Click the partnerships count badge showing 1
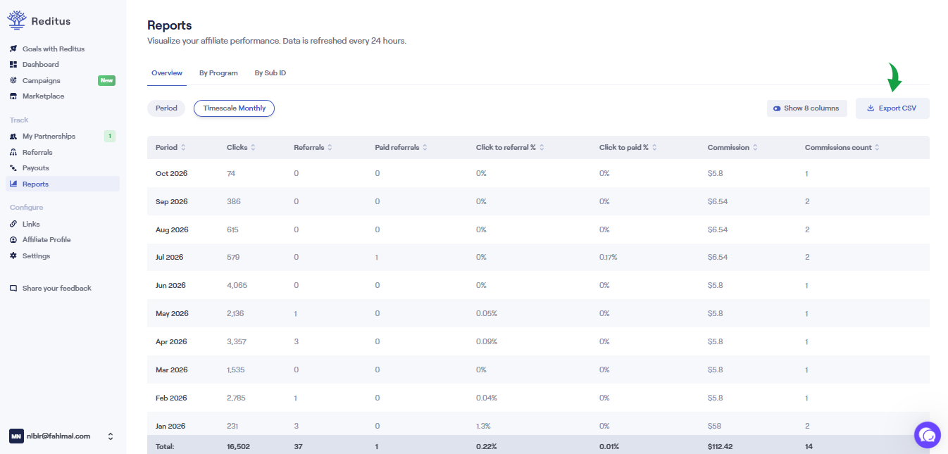 click(110, 137)
